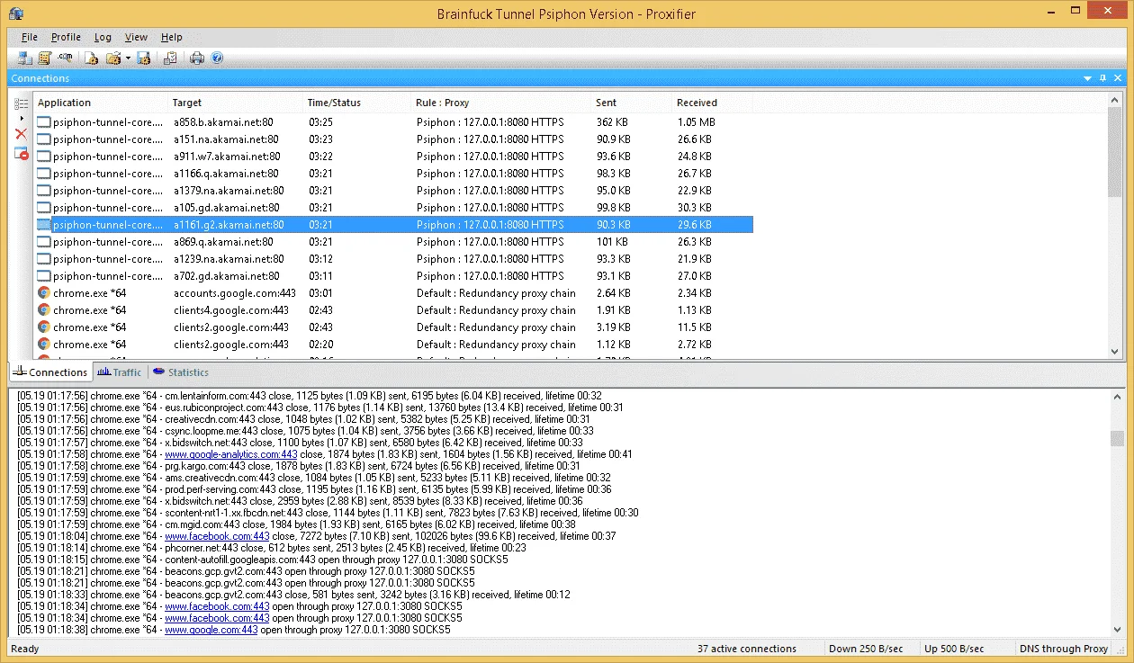Switch to the Statistics tab
The width and height of the screenshot is (1134, 663).
point(180,372)
